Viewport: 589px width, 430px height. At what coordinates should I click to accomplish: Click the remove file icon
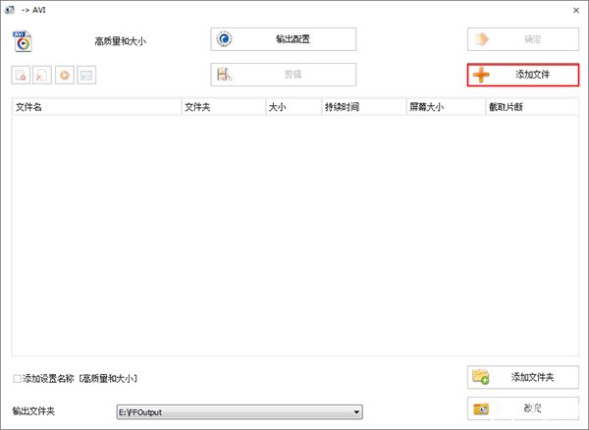click(22, 75)
